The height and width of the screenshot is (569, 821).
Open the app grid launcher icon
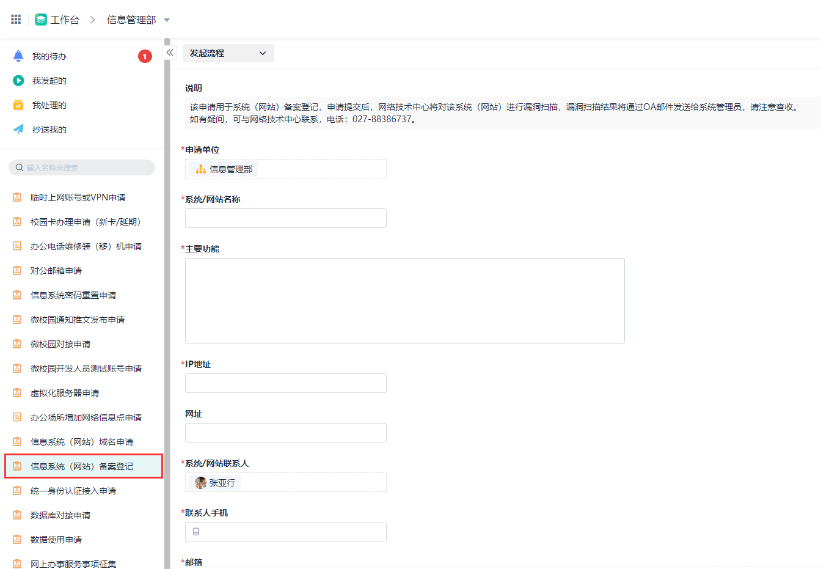coord(16,20)
